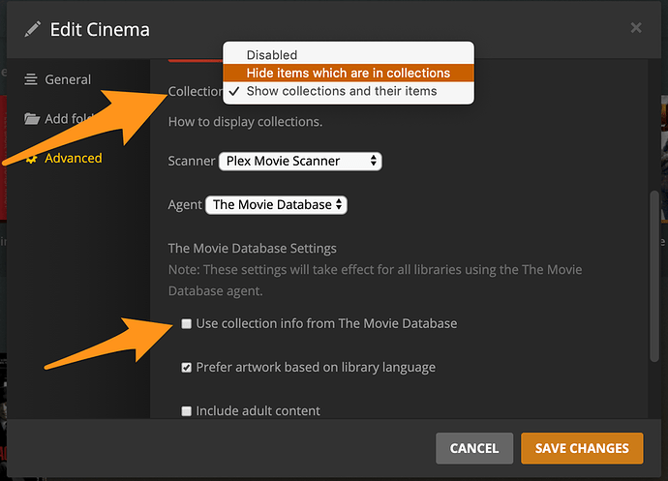Click the Scanner dropdown arrows
The image size is (668, 481).
tap(374, 161)
